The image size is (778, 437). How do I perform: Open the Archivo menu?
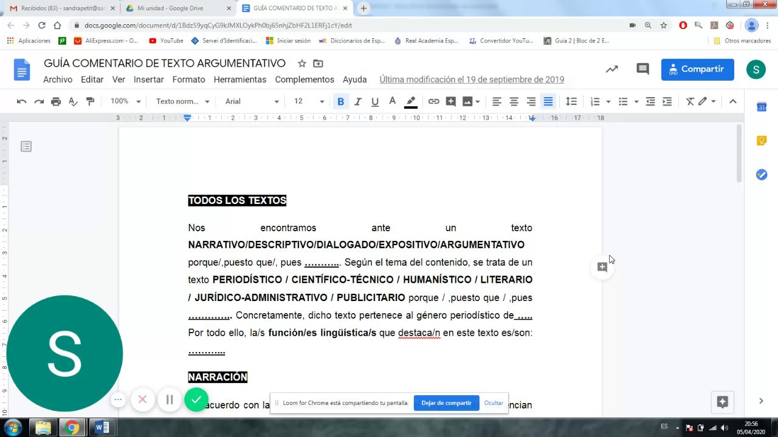[58, 80]
